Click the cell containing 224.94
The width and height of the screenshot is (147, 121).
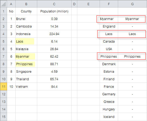coord(54,34)
